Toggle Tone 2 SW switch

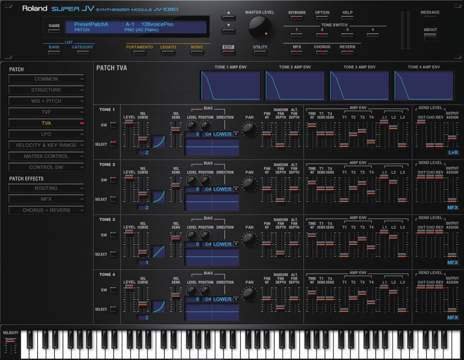pos(113,180)
